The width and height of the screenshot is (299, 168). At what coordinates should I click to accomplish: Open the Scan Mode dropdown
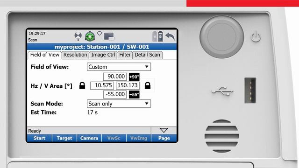tap(119, 104)
